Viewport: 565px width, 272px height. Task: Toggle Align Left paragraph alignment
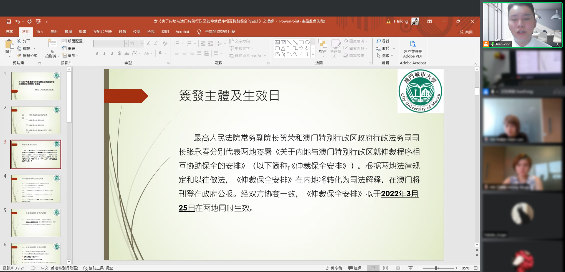tap(177, 53)
